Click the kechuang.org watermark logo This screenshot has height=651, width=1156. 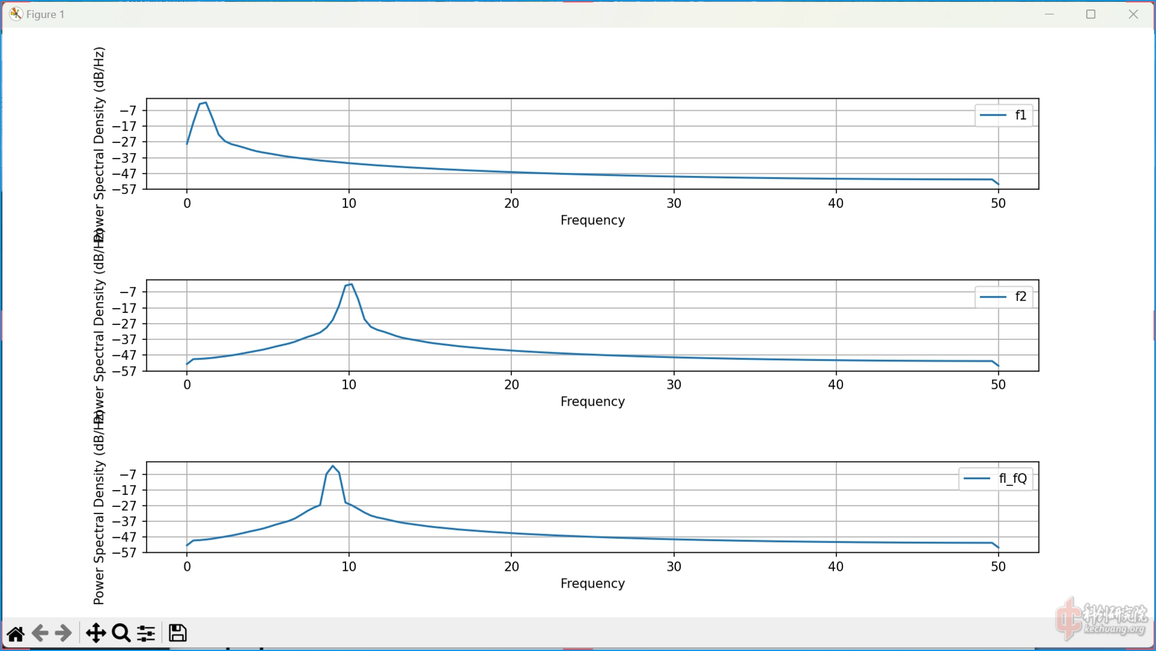click(x=1101, y=620)
